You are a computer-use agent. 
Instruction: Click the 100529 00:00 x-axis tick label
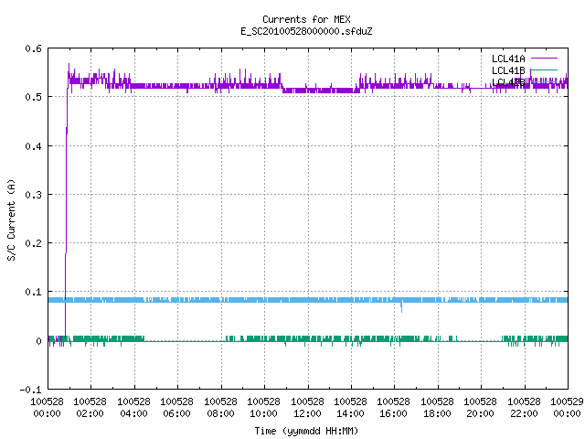[x=567, y=408]
